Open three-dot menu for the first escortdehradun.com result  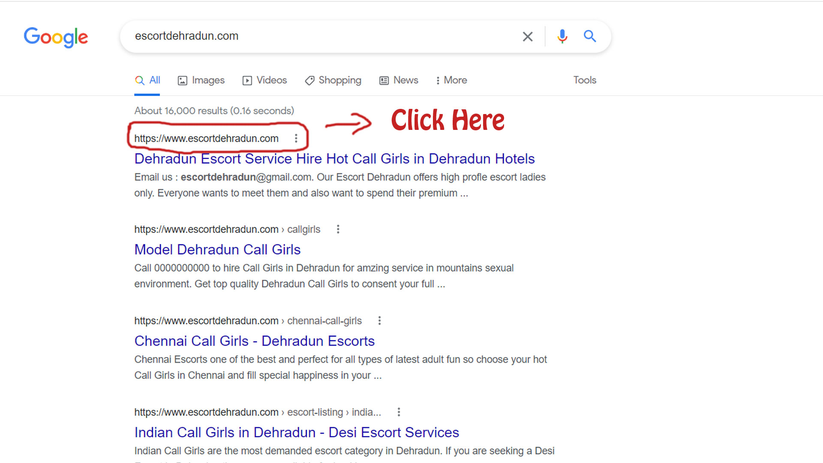(296, 138)
